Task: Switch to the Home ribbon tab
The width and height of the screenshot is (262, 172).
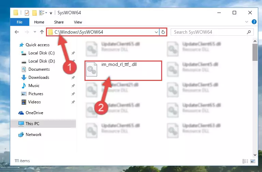Action: (39, 22)
